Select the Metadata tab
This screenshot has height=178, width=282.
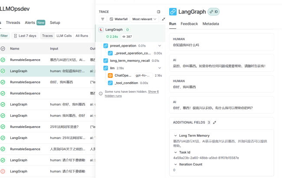[x=211, y=24]
